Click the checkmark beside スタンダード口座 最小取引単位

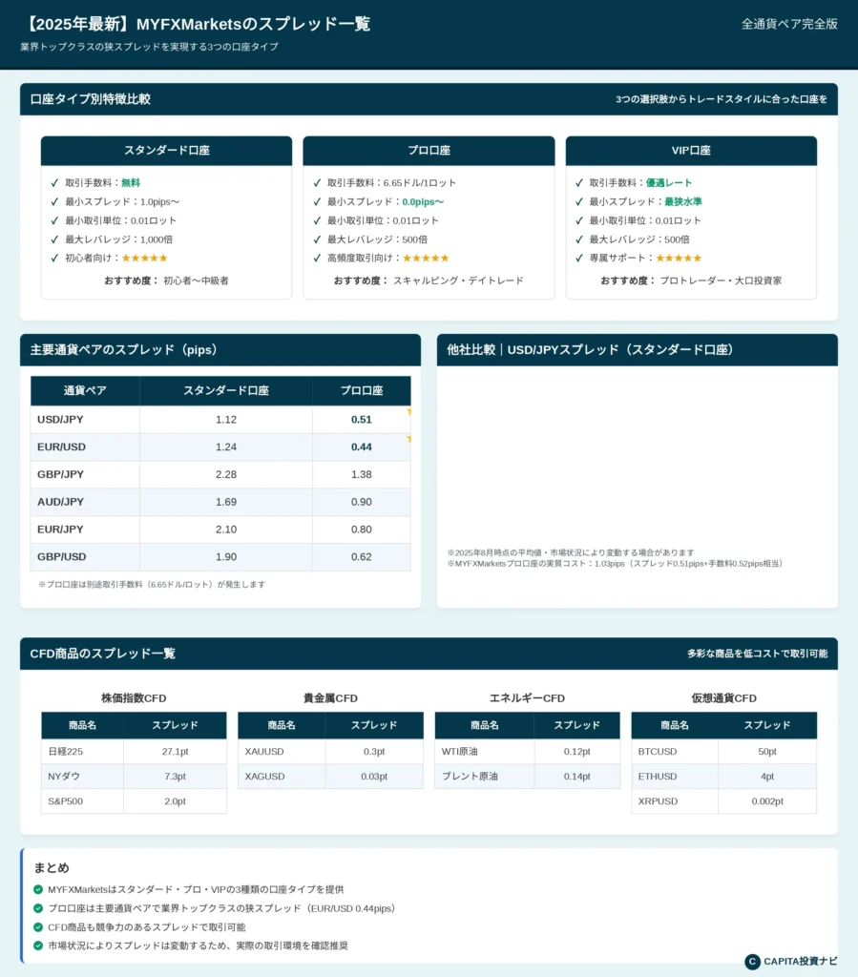tap(54, 220)
